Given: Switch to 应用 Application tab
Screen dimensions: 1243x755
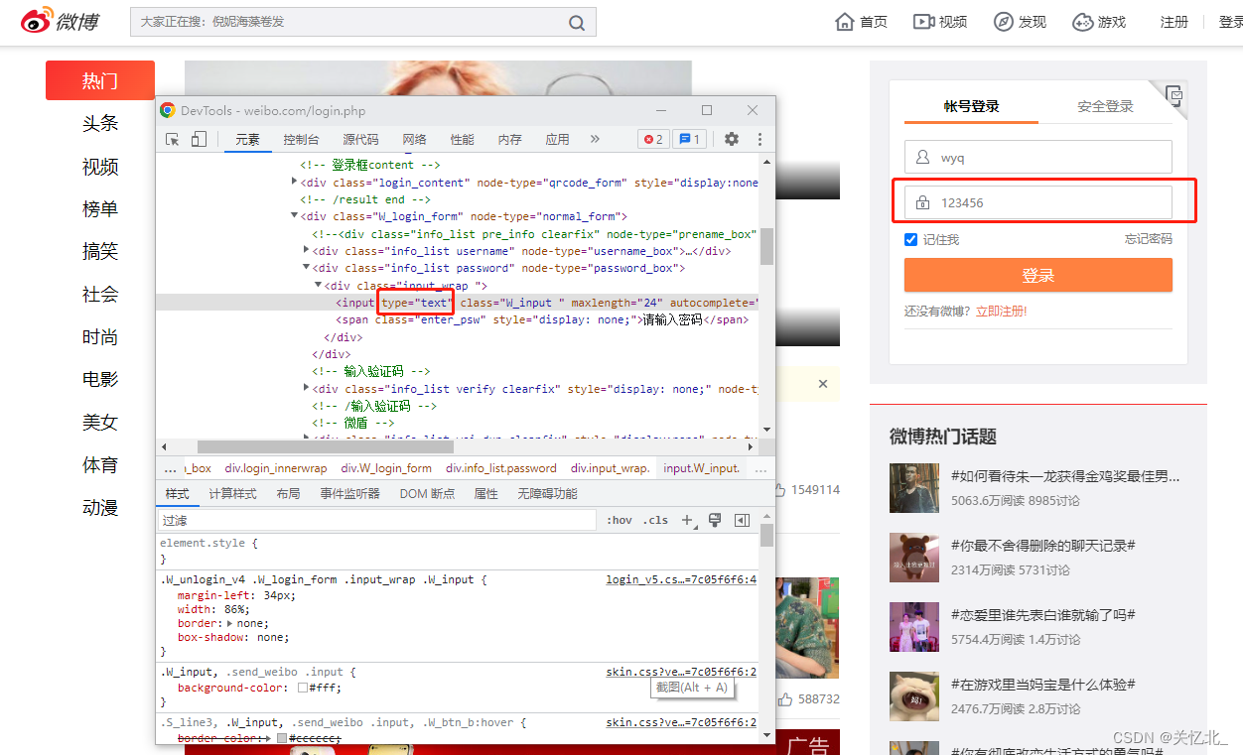Looking at the screenshot, I should pos(557,140).
